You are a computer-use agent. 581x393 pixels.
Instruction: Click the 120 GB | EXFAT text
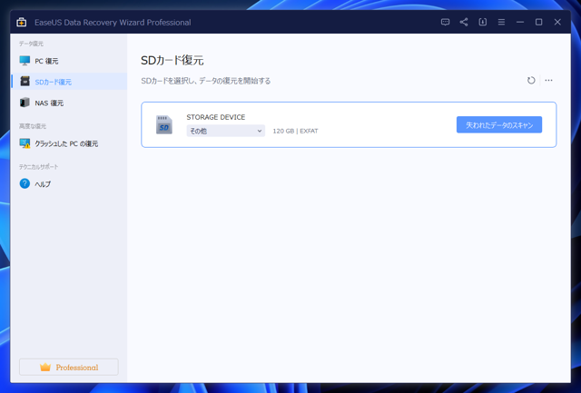(x=295, y=131)
